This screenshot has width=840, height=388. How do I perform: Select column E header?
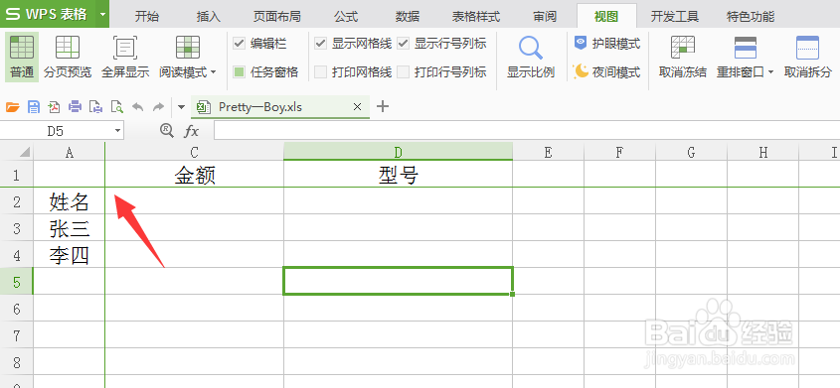[x=548, y=152]
